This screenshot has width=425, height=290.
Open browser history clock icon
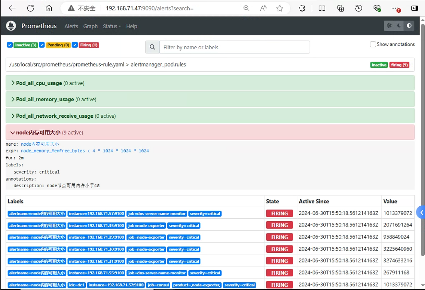[358, 8]
